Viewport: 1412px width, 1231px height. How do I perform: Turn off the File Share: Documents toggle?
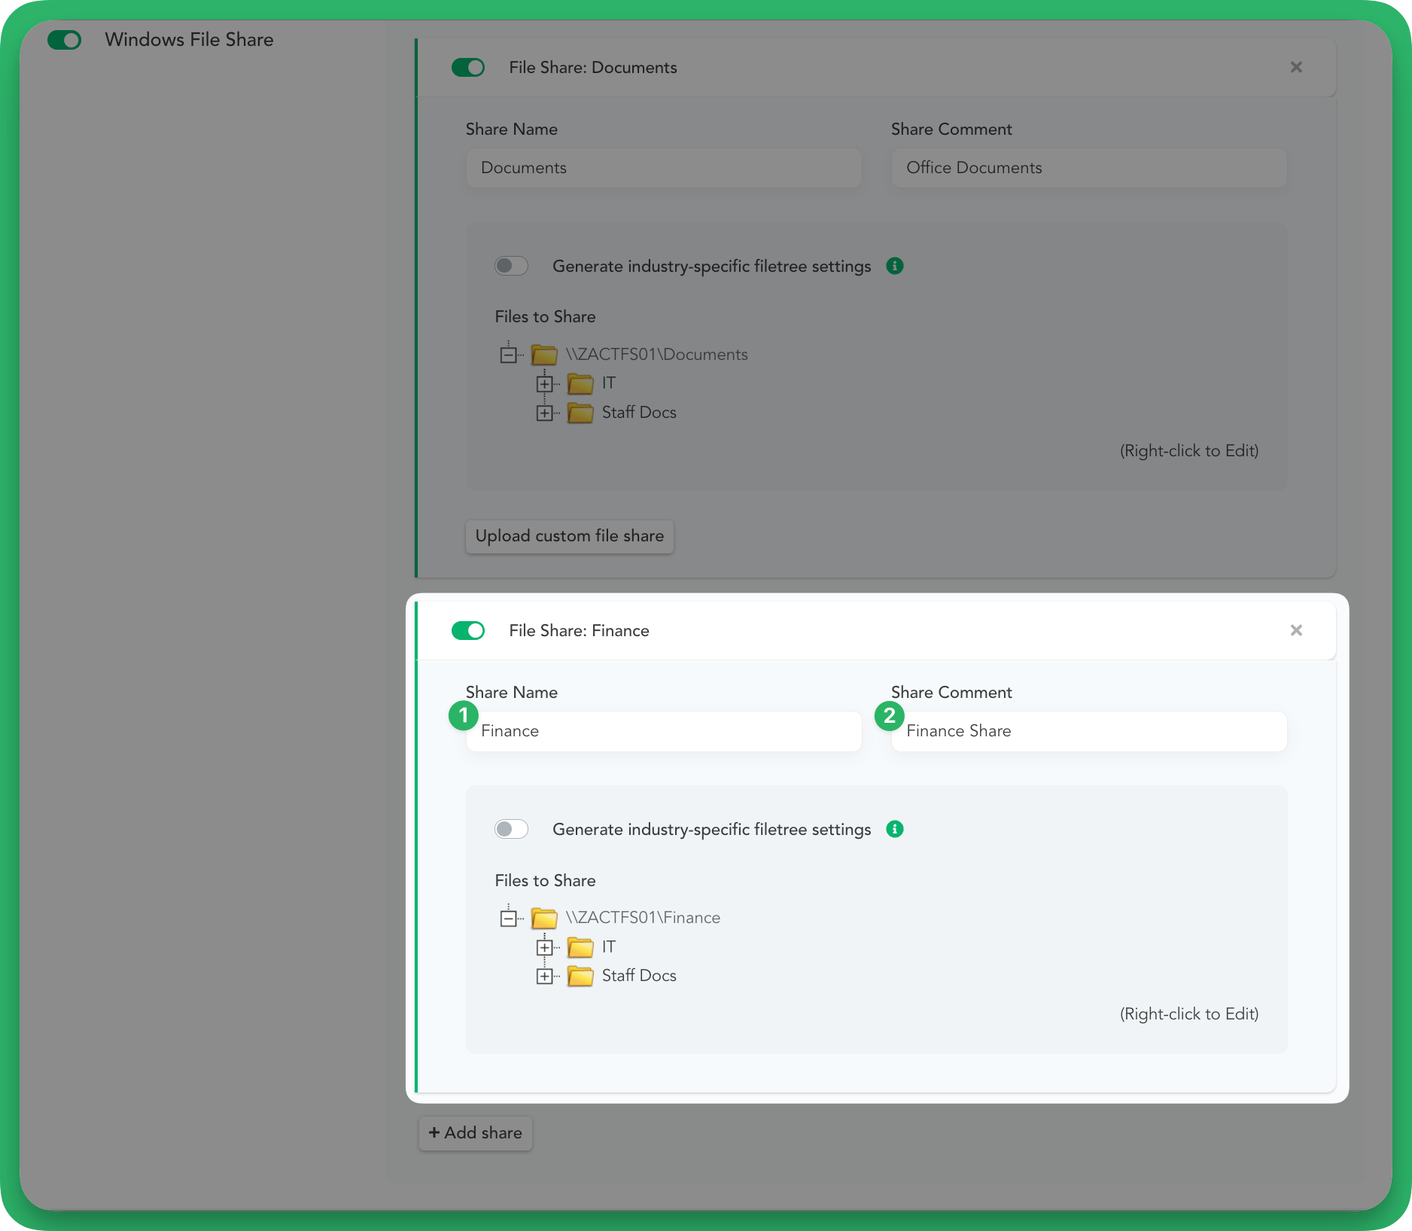[468, 67]
